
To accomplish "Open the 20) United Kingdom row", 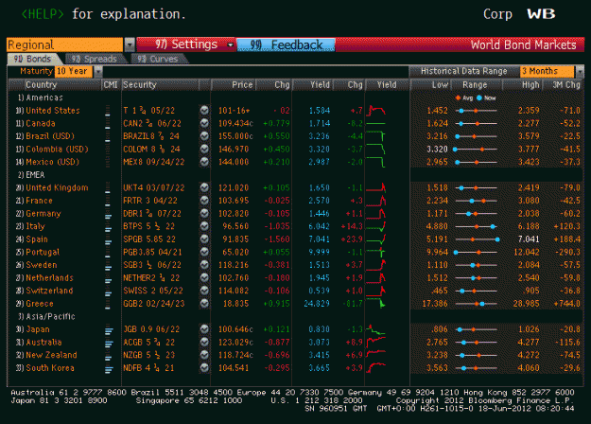I will pos(295,187).
